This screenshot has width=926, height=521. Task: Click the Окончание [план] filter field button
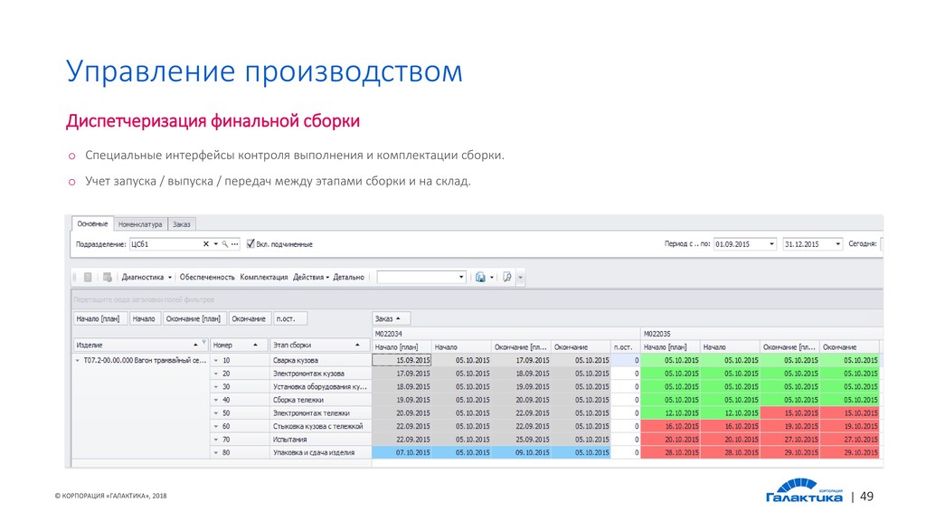[194, 319]
